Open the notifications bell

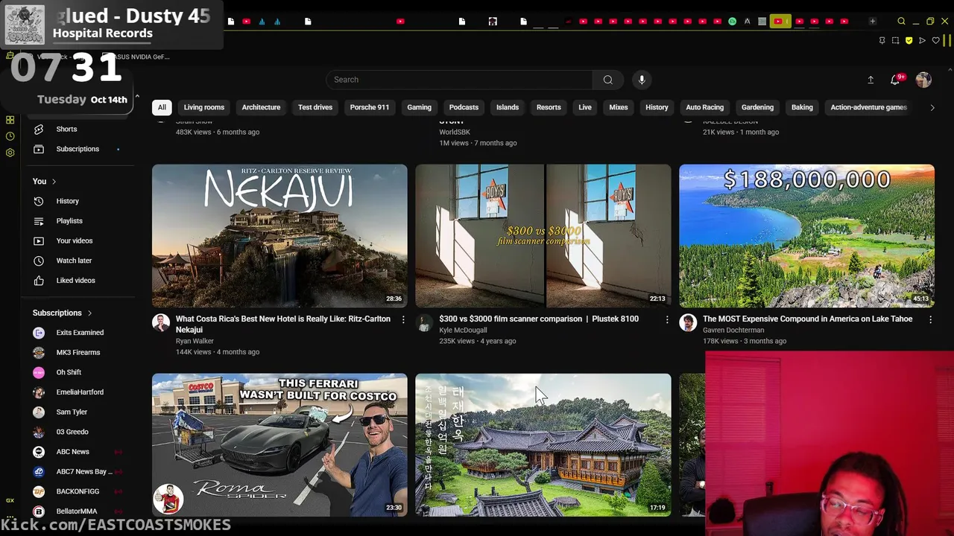[x=896, y=80]
